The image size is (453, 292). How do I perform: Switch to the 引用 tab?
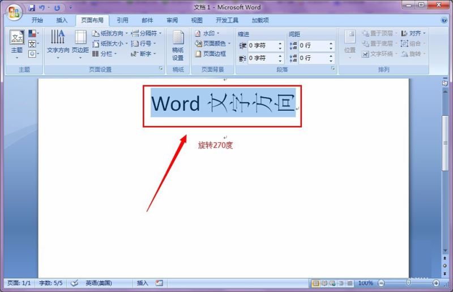click(122, 20)
